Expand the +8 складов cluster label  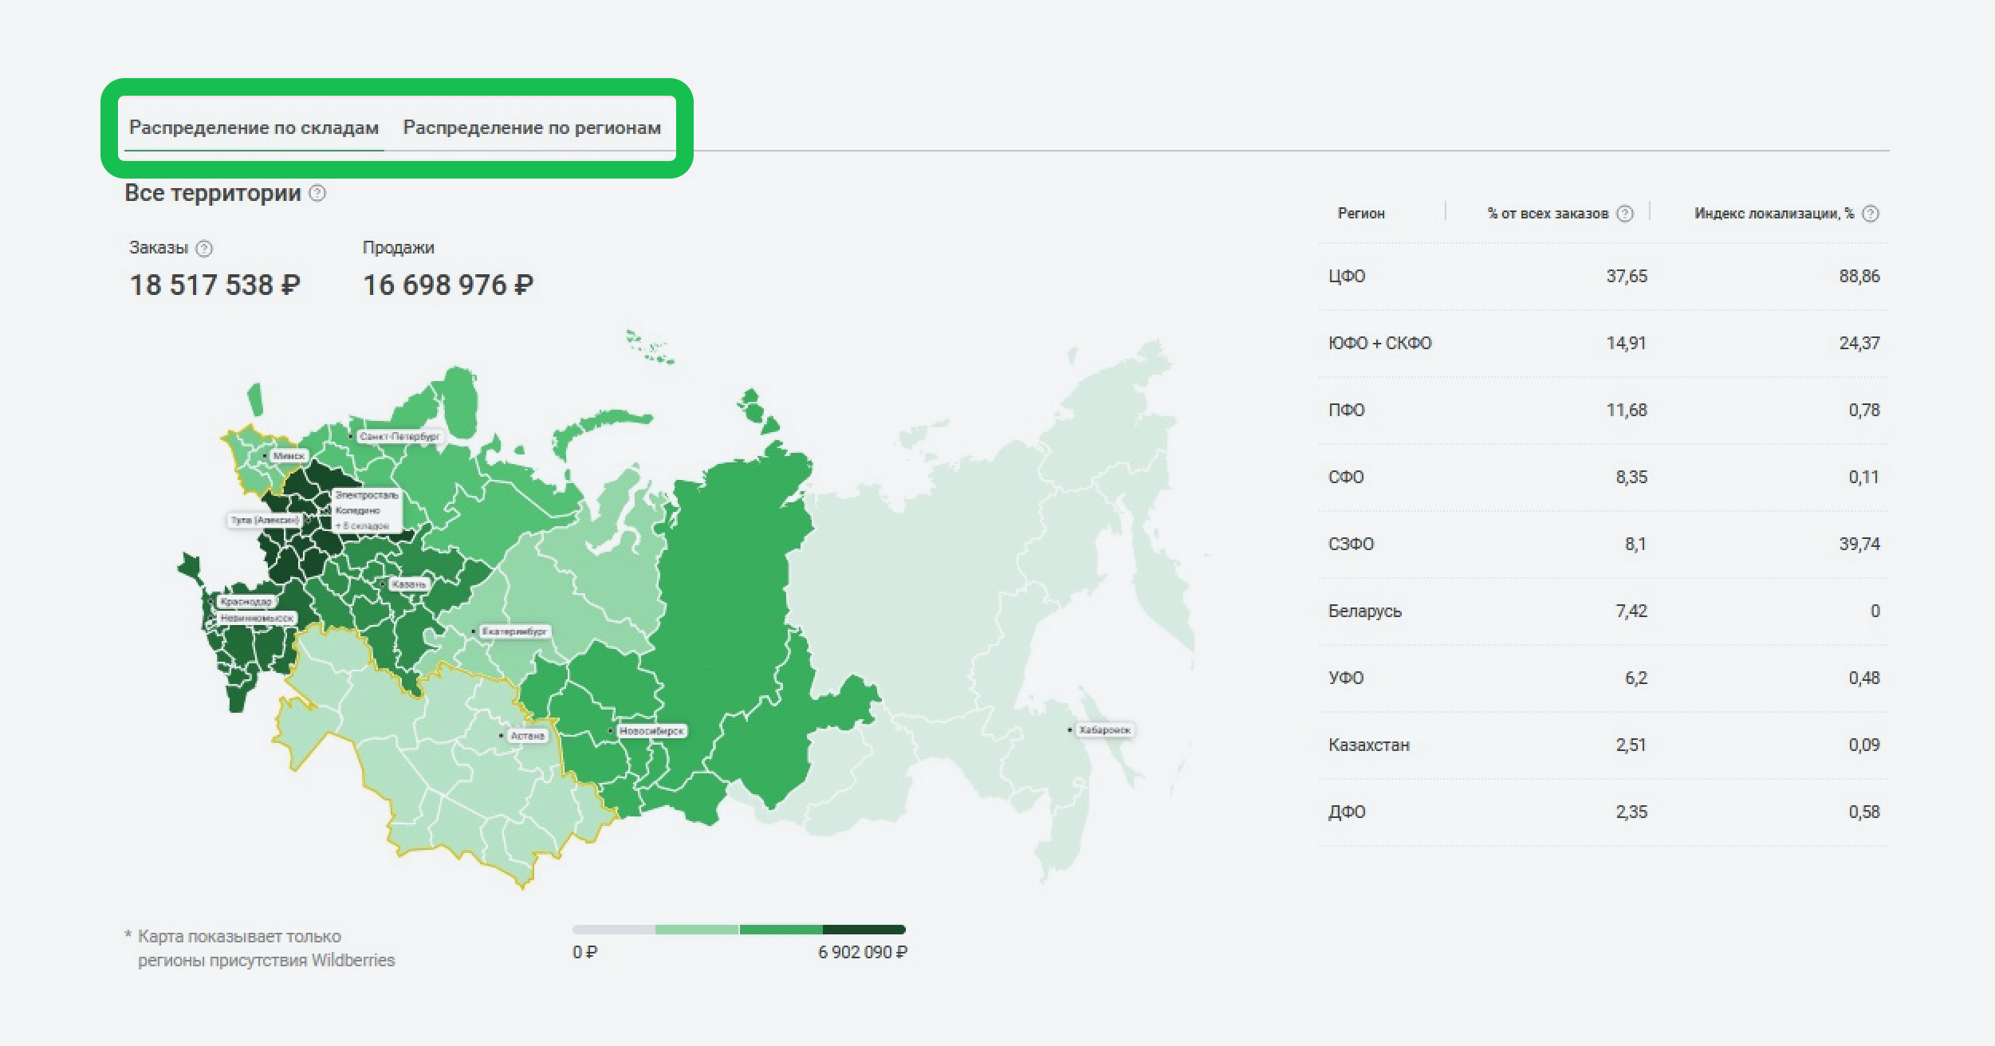(362, 526)
